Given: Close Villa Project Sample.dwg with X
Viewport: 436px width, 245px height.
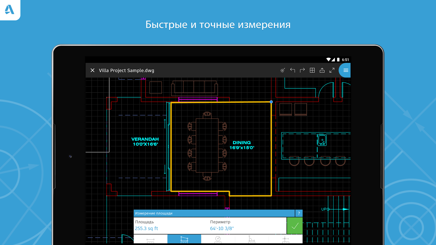Looking at the screenshot, I should point(92,70).
